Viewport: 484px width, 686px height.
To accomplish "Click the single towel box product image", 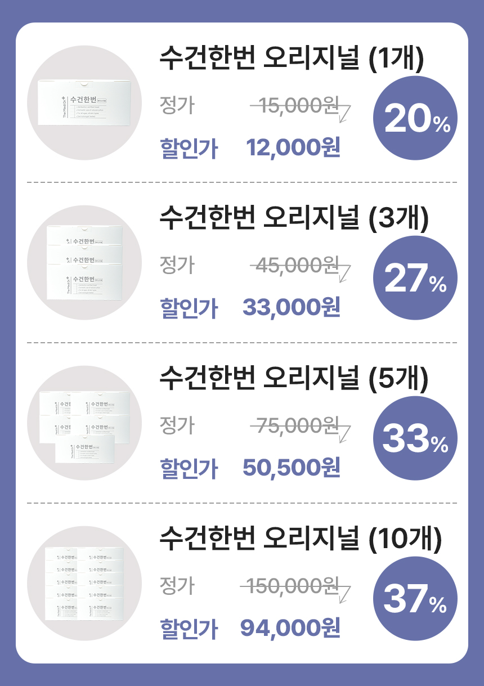I will [x=84, y=102].
